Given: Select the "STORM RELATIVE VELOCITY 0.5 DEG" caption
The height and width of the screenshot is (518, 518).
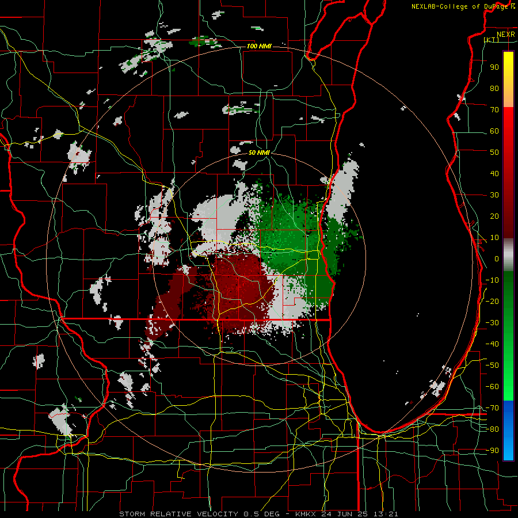Looking at the screenshot, I should [x=199, y=514].
